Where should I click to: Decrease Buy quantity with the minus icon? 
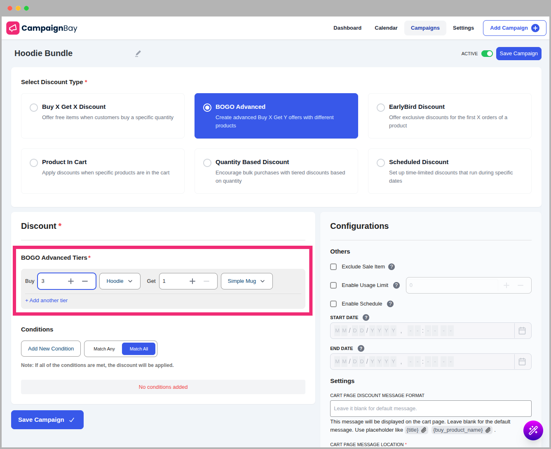point(85,281)
